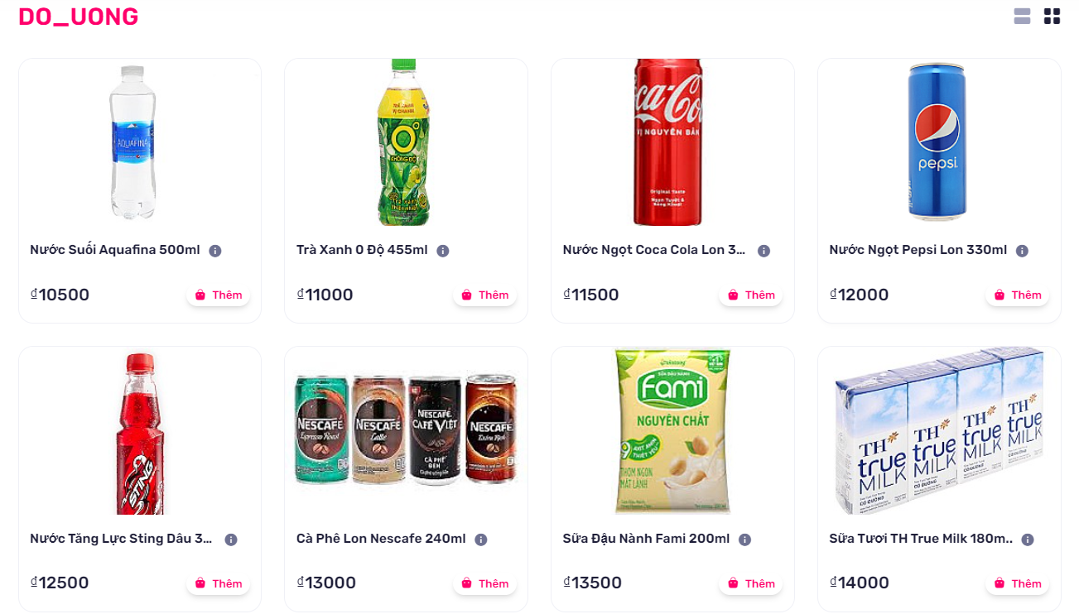The image size is (1079, 614).
Task: Show info icon for Sữa Đậu Nành Fami
Action: (x=744, y=540)
